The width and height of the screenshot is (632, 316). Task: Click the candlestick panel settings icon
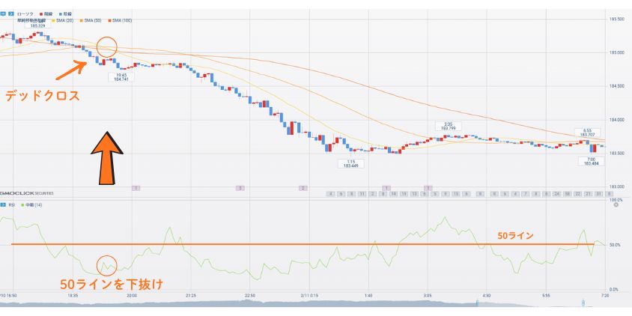pyautogui.click(x=3, y=13)
